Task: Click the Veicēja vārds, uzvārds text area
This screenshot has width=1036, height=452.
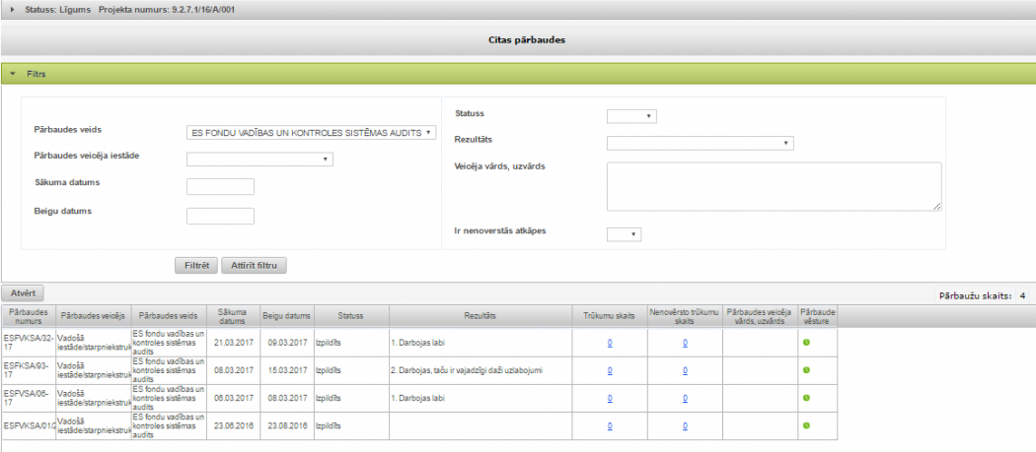Action: click(774, 186)
